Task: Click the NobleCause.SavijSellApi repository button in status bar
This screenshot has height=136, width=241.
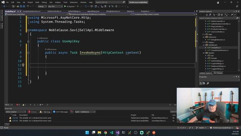Action: 221,128
